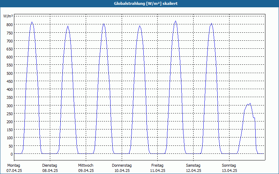Click the Saturday curve peak
This screenshot has width=279, height=174.
click(211, 23)
